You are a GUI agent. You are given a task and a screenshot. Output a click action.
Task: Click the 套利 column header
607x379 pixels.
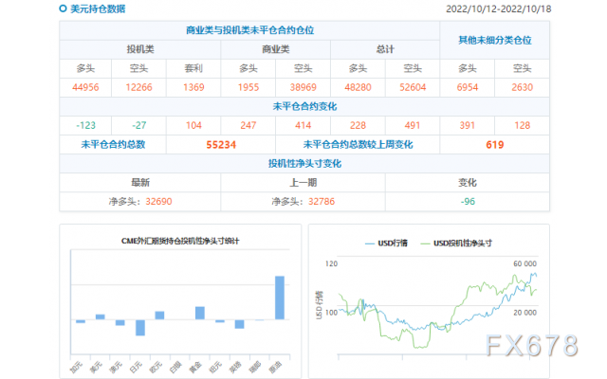click(x=193, y=68)
